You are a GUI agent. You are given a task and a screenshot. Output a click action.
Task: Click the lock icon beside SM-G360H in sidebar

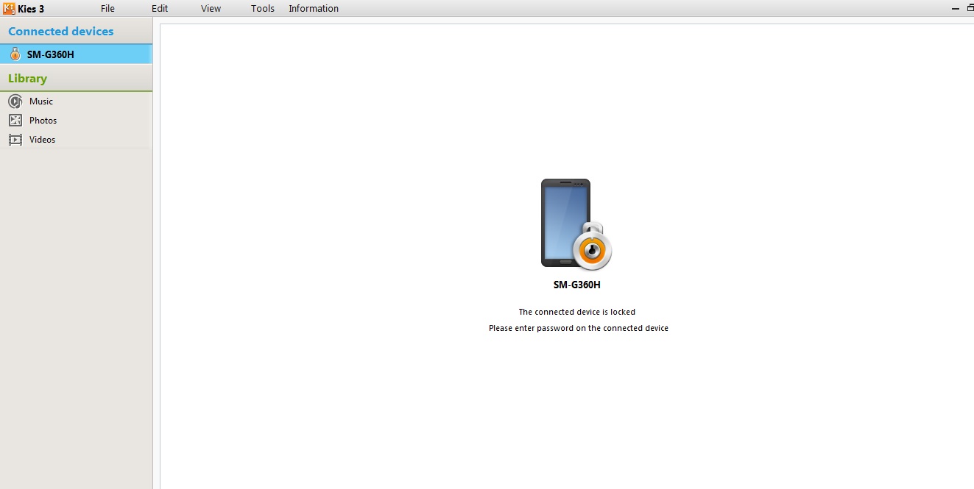pos(15,54)
